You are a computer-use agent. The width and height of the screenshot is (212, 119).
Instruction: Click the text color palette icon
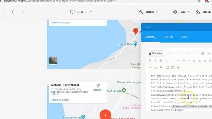[203, 54]
